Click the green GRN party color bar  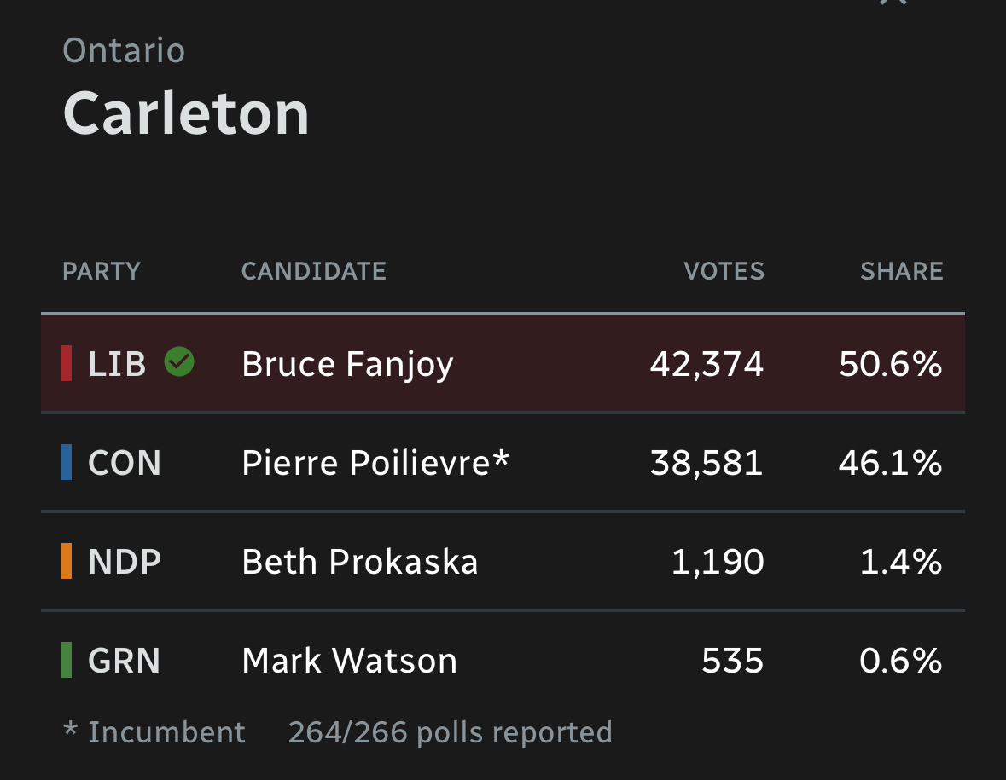point(67,661)
